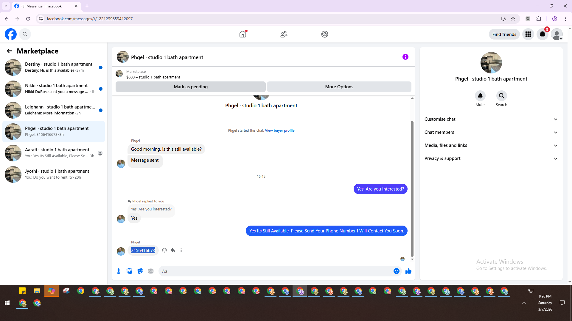The width and height of the screenshot is (572, 321).
Task: Open the Aarati studio apartment conversation
Action: (54, 153)
